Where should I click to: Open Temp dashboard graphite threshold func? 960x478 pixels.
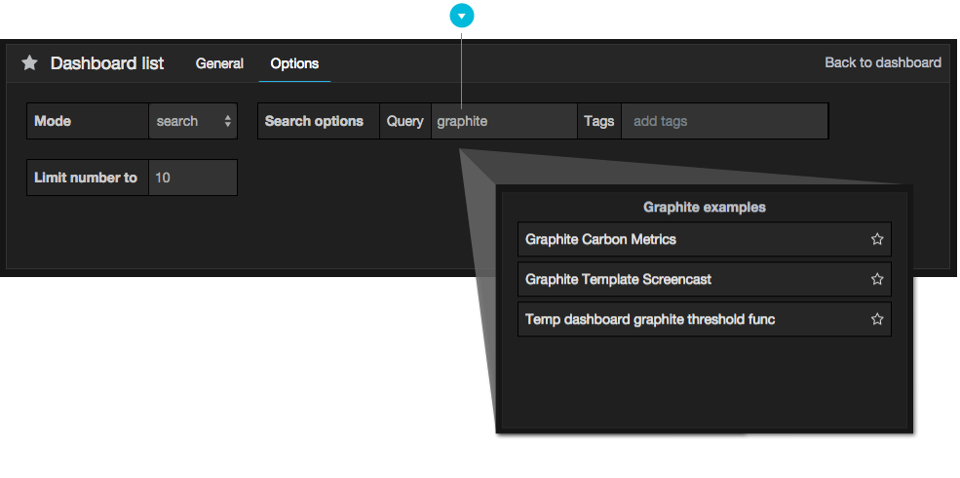[650, 319]
